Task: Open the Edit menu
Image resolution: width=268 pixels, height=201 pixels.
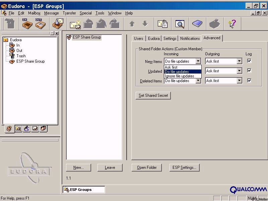Action: [21, 13]
